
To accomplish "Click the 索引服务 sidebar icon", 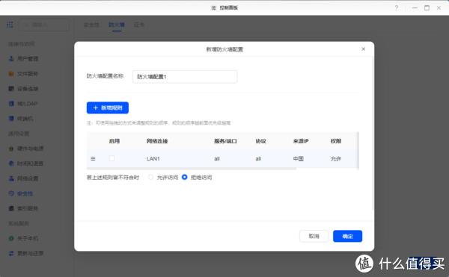I will coord(11,208).
